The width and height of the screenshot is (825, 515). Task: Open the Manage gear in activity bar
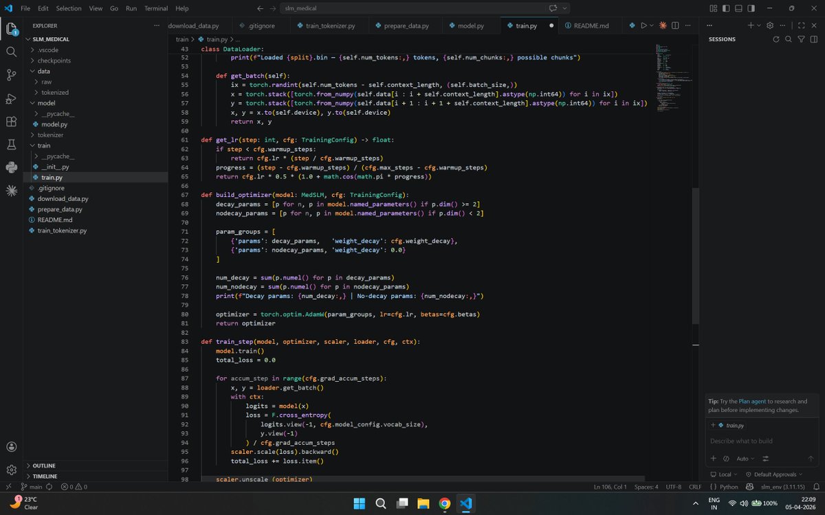coord(11,470)
